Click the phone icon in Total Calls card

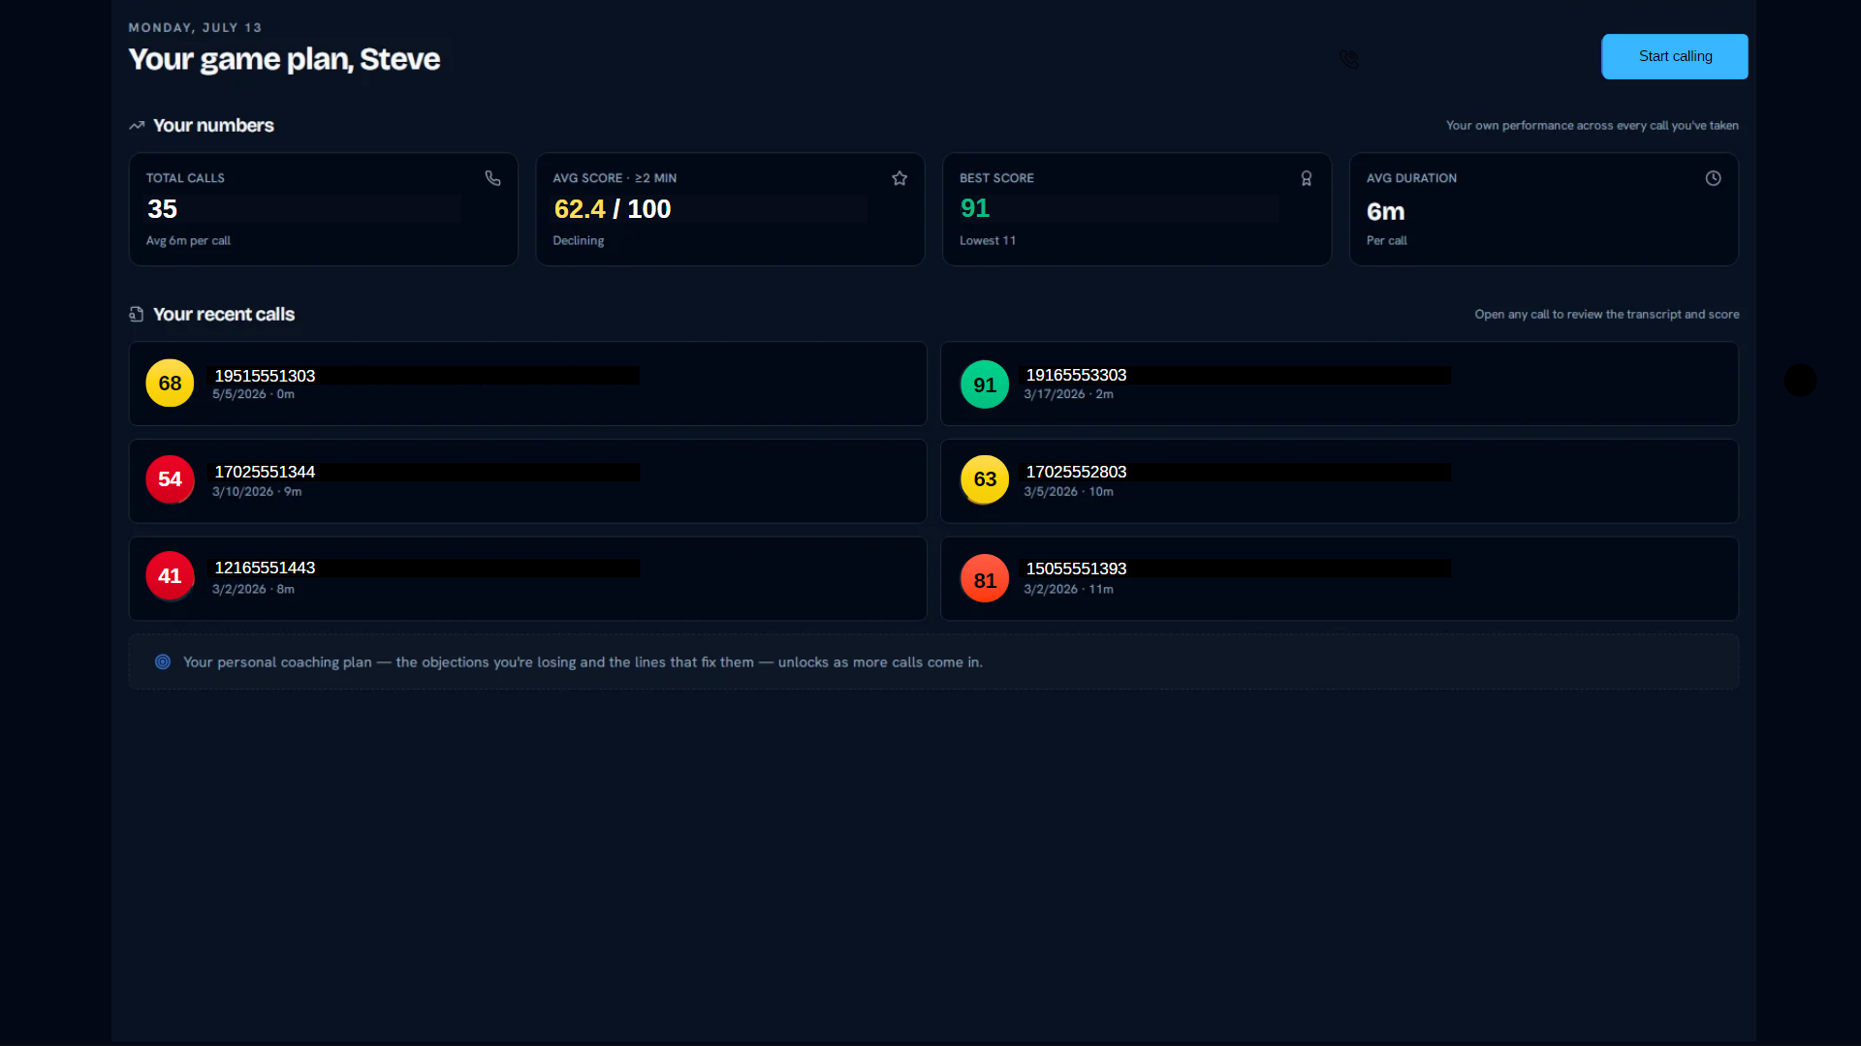pos(492,178)
